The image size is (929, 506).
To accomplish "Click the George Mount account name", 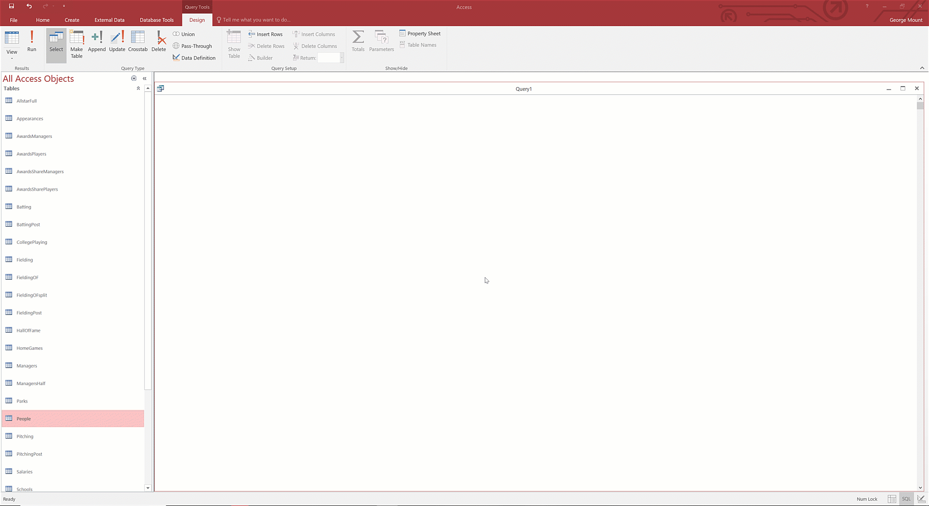I will click(906, 20).
